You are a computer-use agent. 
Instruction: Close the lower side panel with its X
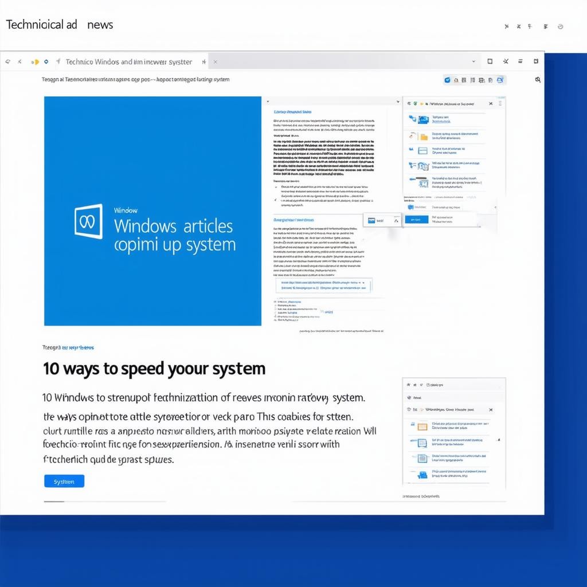(491, 410)
